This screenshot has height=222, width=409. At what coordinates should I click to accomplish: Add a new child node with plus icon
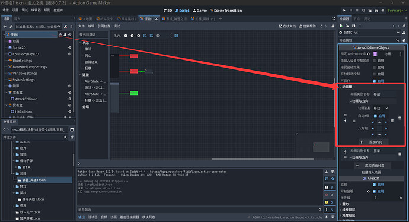coord(5,26)
